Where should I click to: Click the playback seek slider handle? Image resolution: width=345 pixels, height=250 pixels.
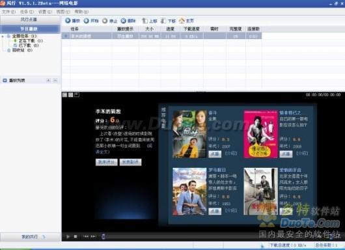pos(103,236)
